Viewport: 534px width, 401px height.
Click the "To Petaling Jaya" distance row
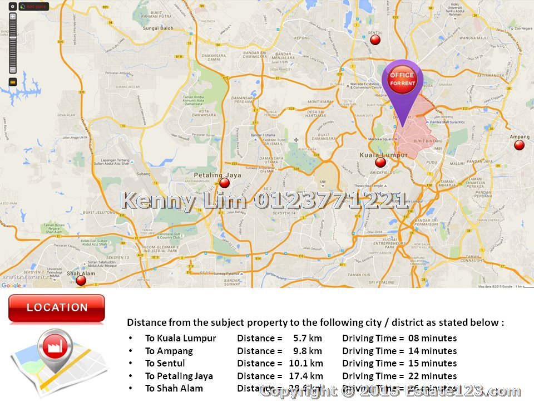click(300, 376)
